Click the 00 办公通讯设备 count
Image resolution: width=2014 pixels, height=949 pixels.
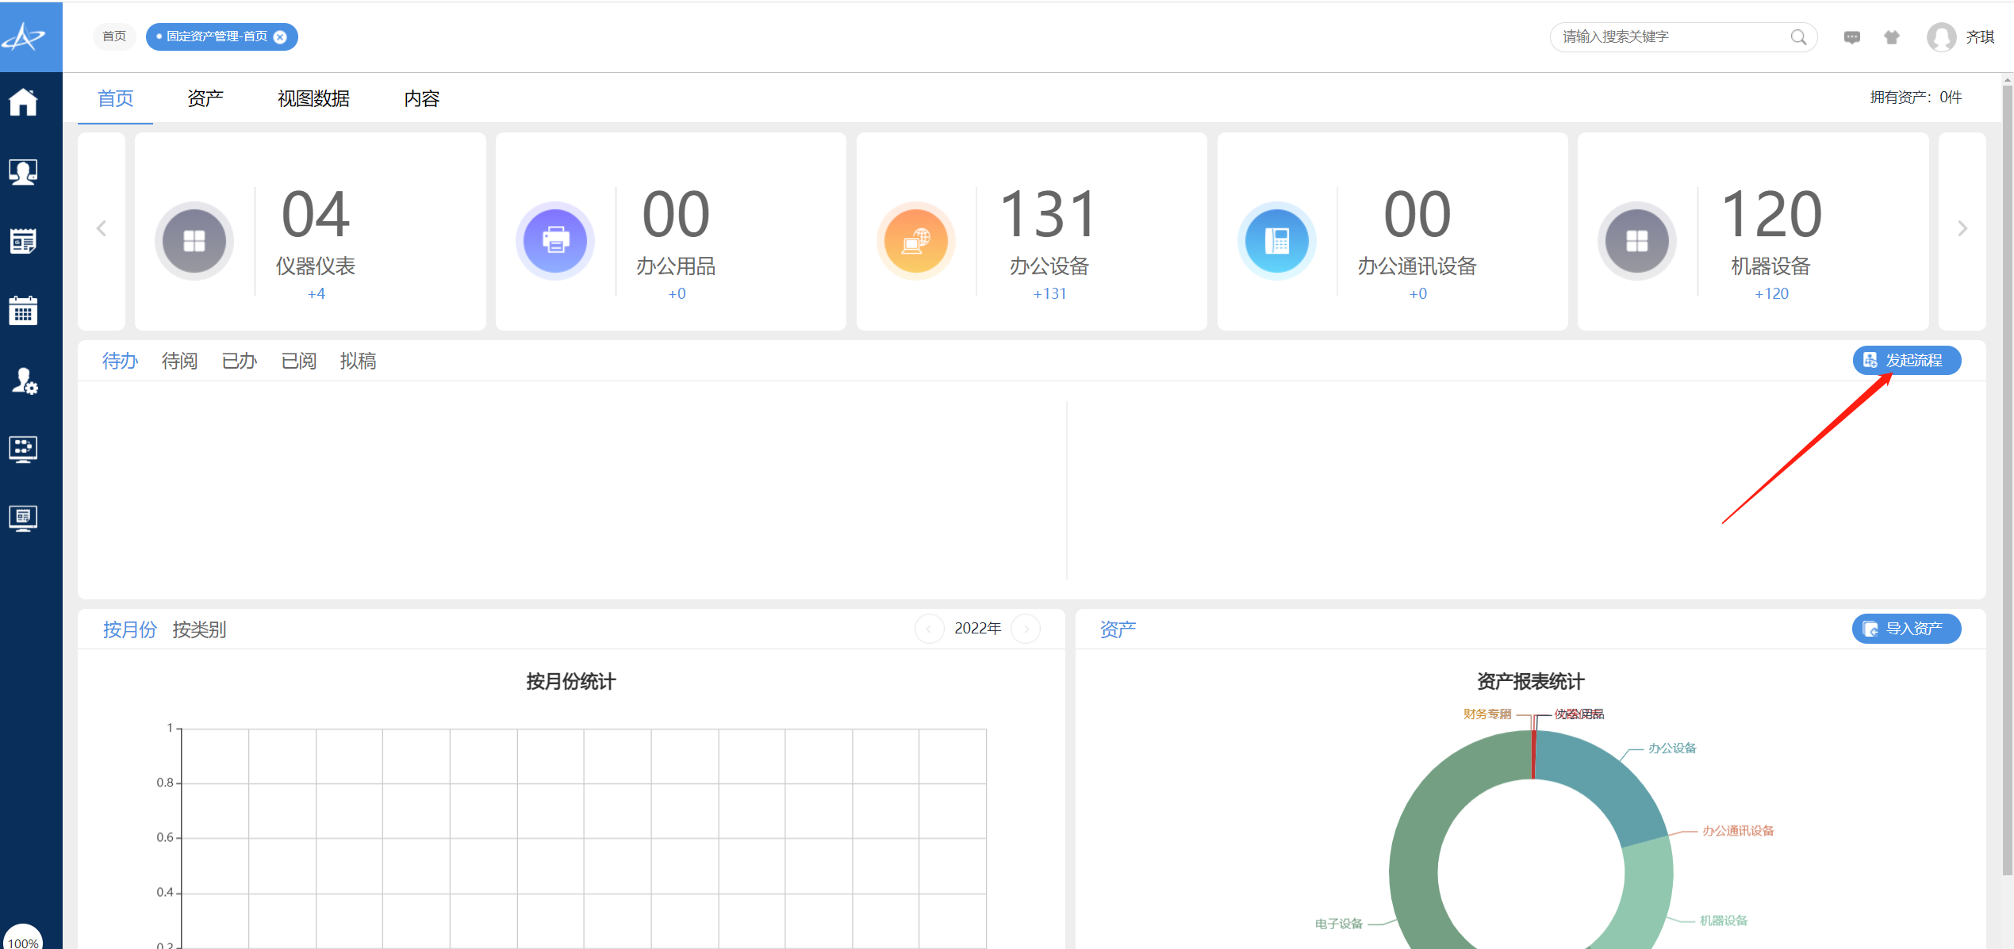point(1417,214)
